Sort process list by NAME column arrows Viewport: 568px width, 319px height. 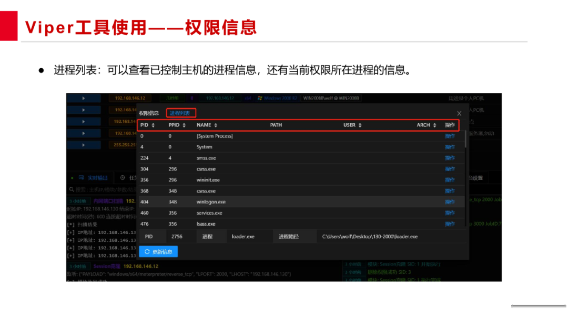(216, 125)
